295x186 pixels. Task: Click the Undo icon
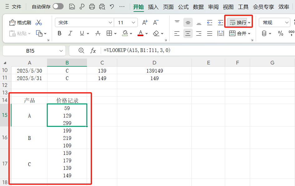click(x=112, y=6)
